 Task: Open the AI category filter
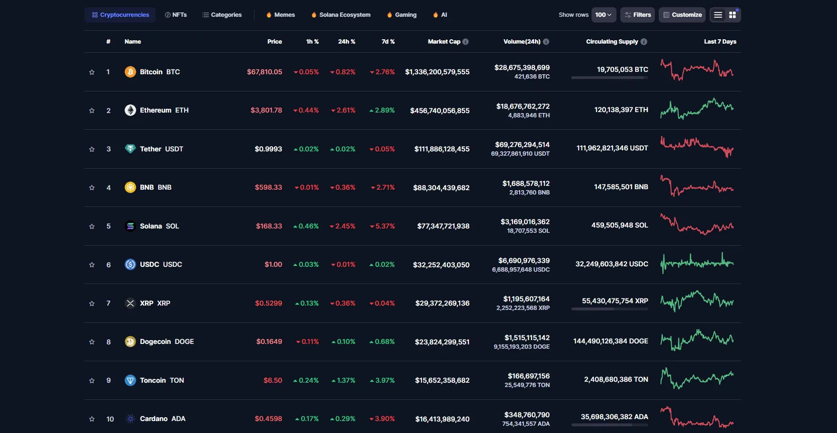(440, 15)
